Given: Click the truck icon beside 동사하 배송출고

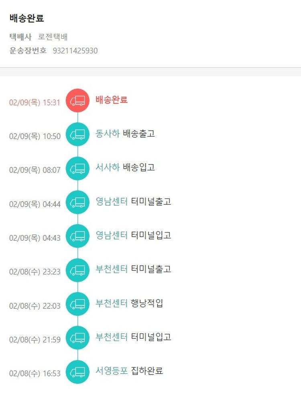Looking at the screenshot, I should click(x=78, y=134).
